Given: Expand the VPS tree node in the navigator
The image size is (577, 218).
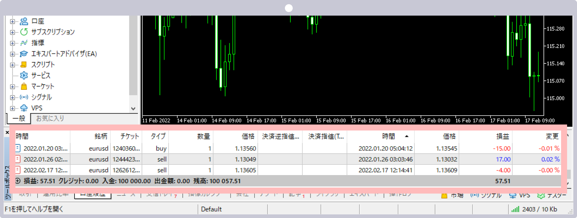Looking at the screenshot, I should click(12, 108).
